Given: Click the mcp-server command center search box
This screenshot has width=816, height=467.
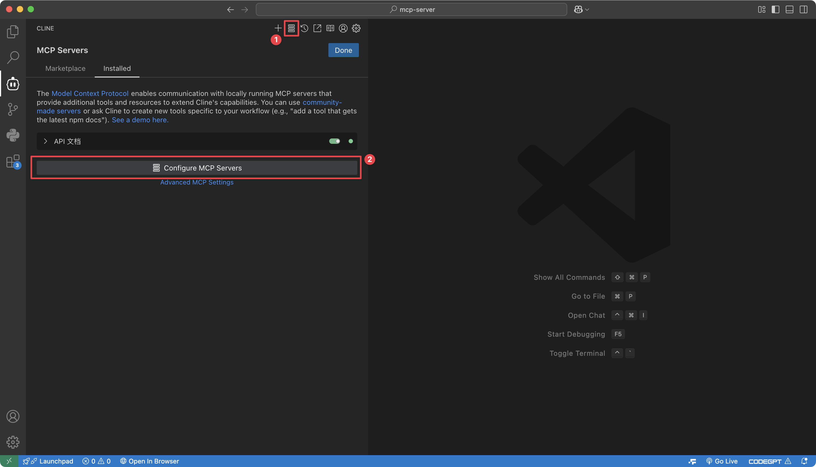Looking at the screenshot, I should click(x=411, y=9).
